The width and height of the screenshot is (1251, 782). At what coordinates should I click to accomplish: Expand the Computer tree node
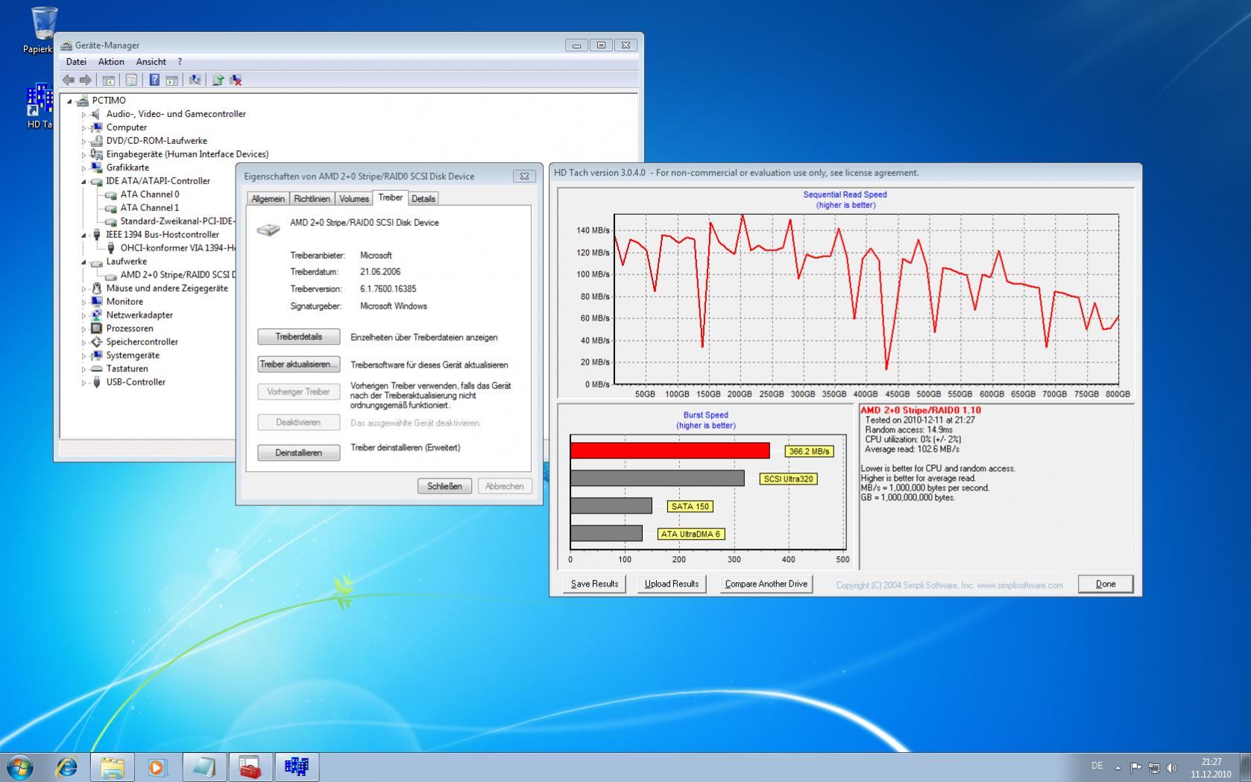point(83,127)
